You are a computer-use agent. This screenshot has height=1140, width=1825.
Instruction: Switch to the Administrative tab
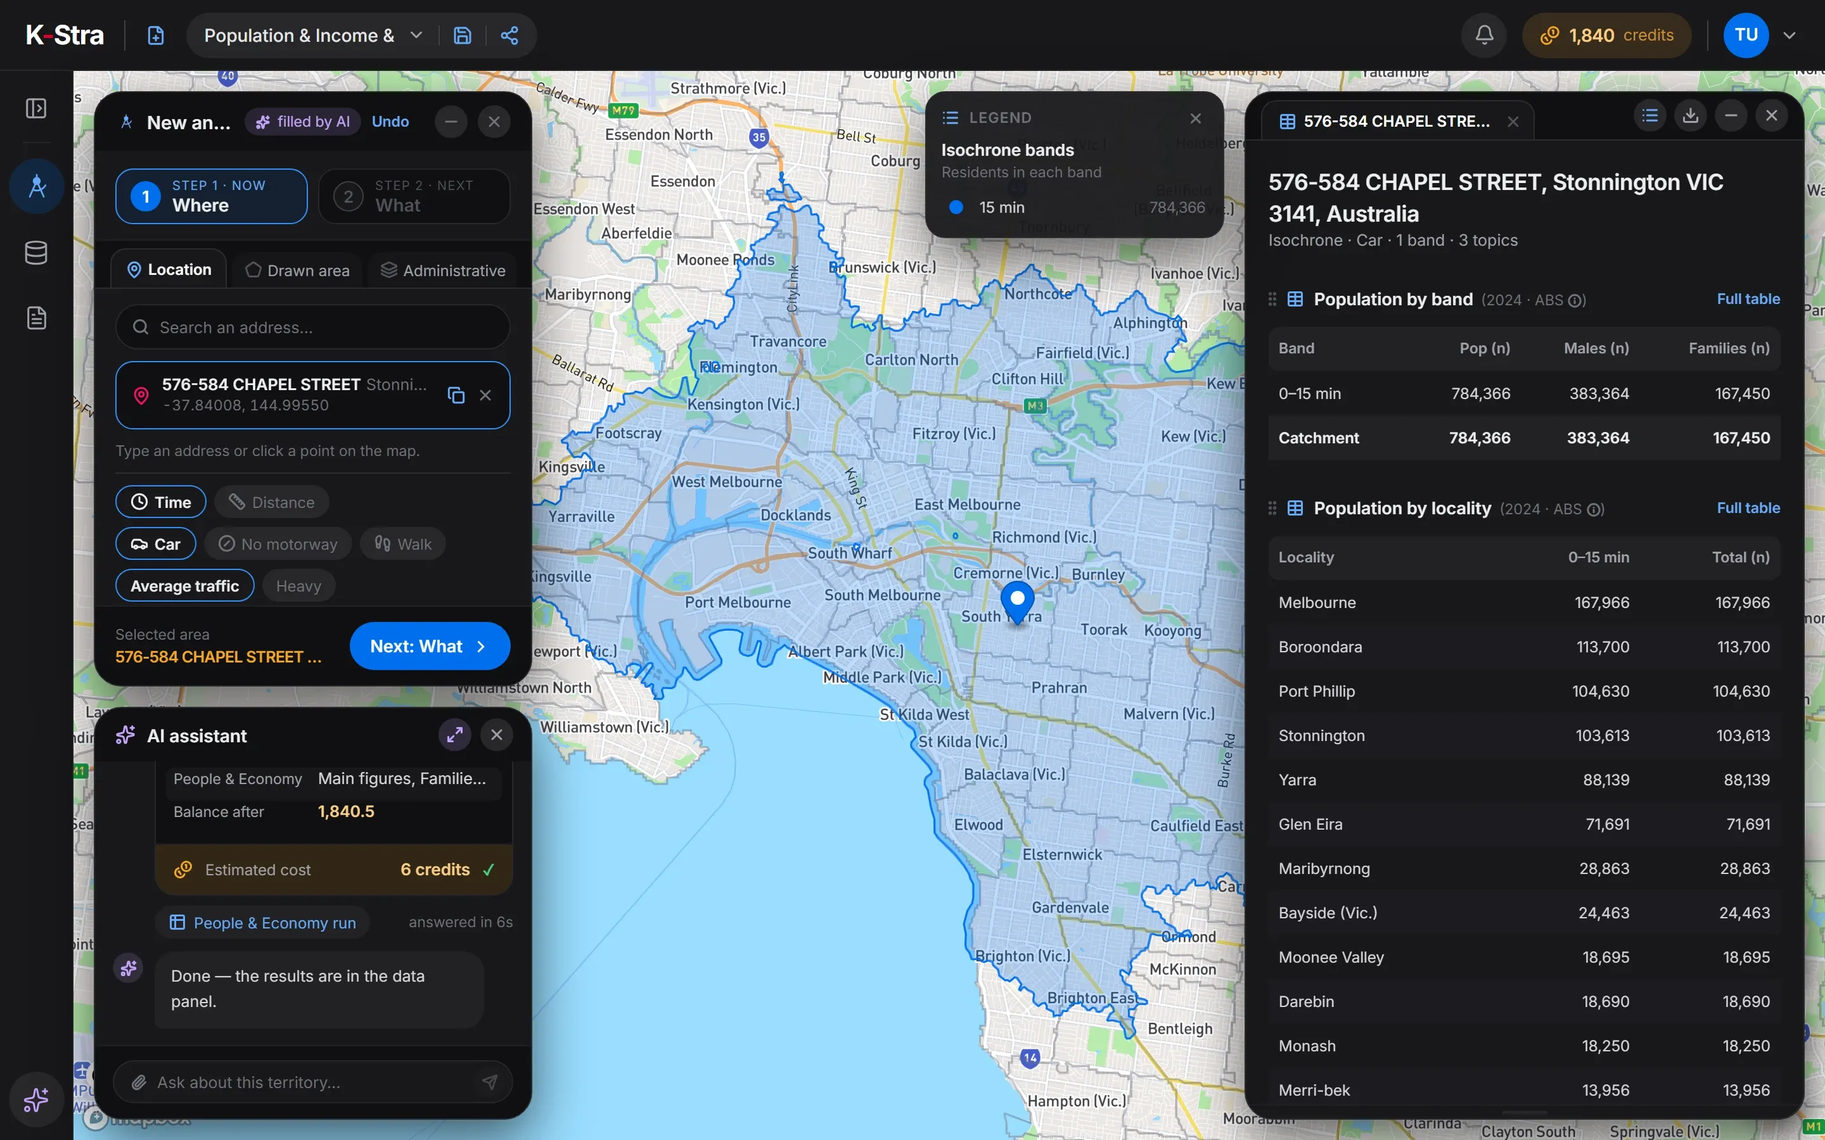(443, 270)
